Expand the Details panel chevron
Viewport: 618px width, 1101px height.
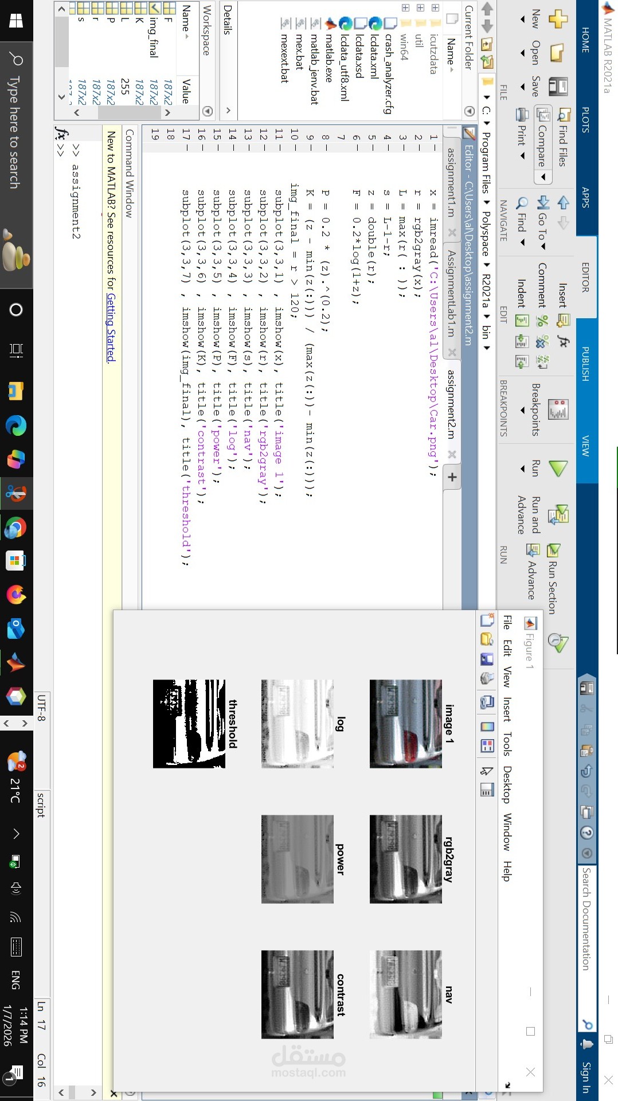[x=228, y=110]
